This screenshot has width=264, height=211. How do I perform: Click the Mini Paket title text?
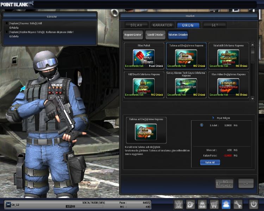pyautogui.click(x=144, y=45)
